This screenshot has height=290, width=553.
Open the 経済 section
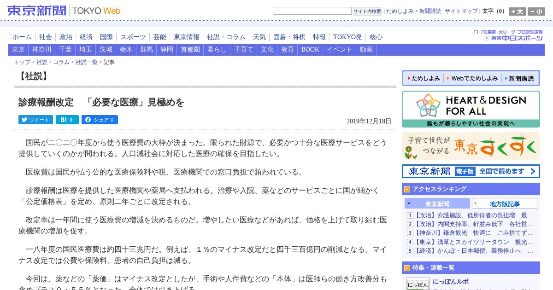(x=86, y=37)
